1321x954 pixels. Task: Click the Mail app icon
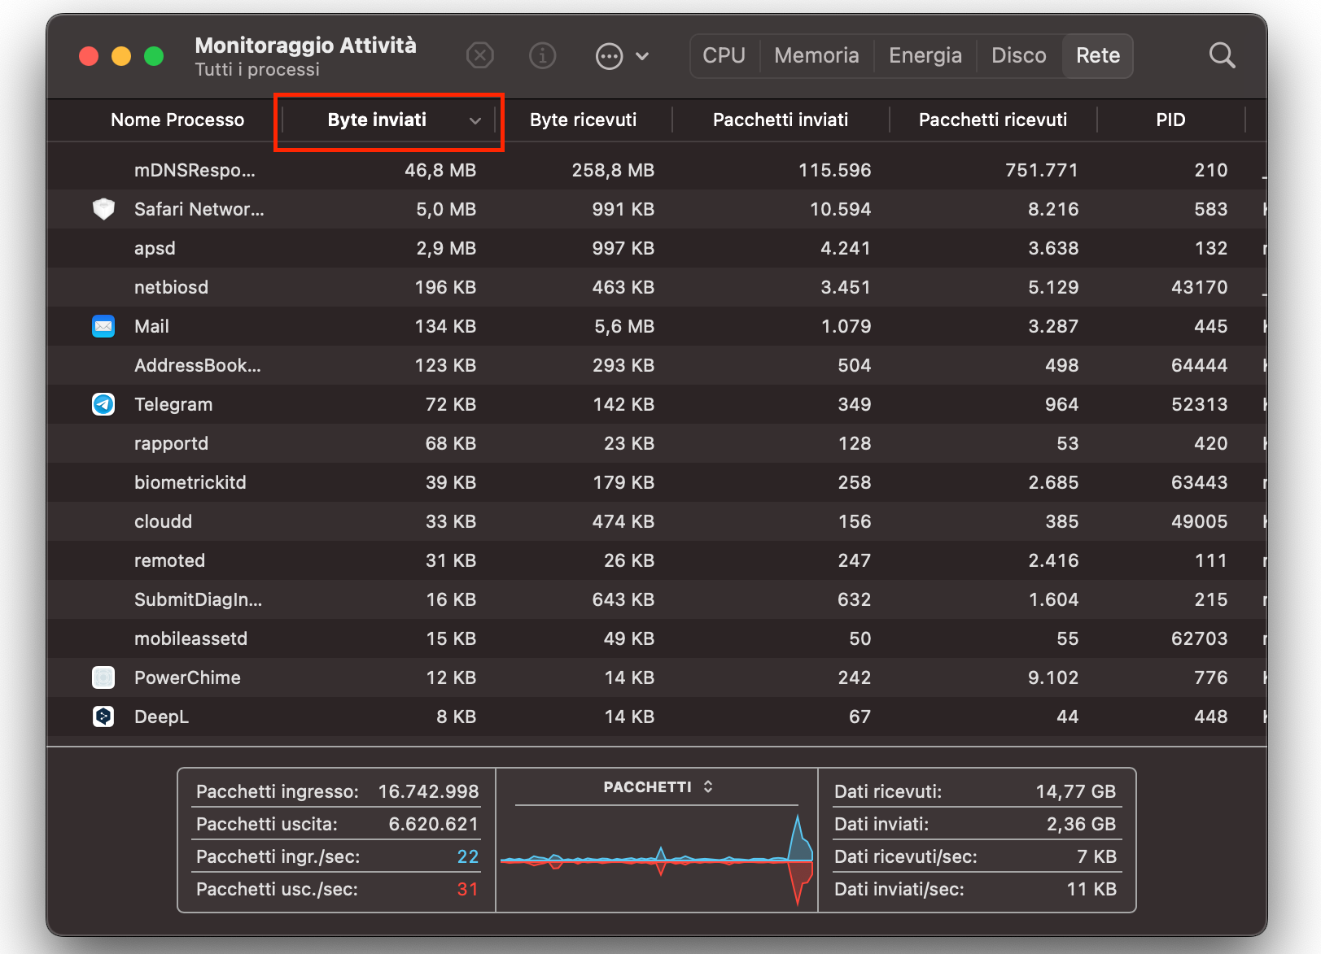pyautogui.click(x=103, y=327)
